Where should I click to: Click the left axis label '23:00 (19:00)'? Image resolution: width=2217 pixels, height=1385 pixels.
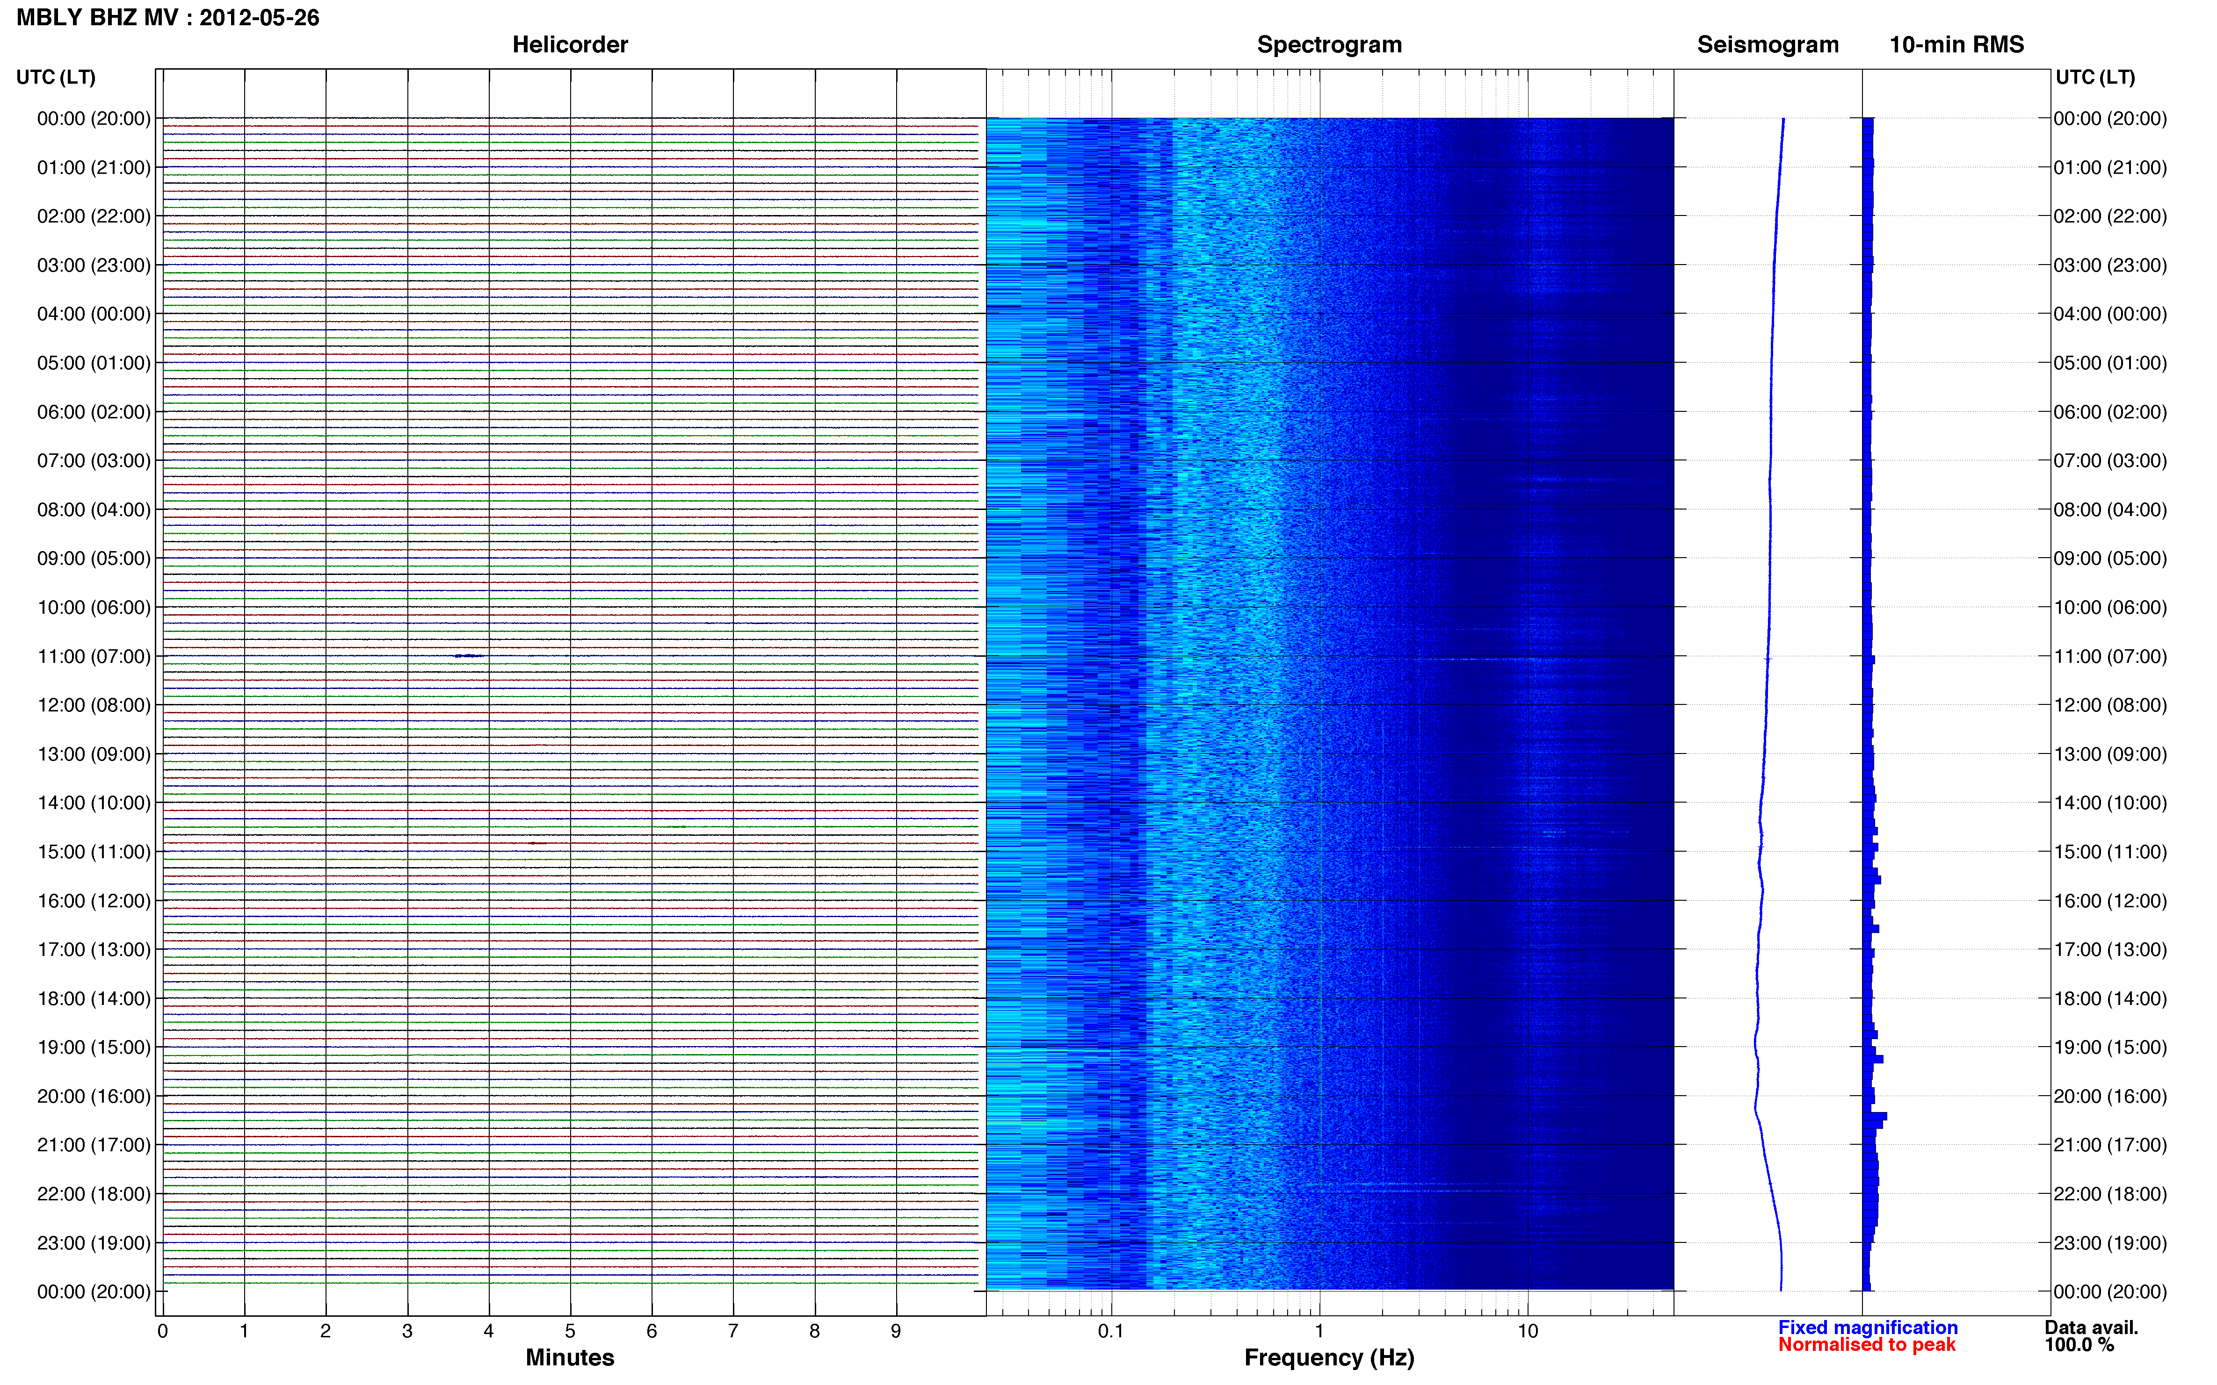[x=94, y=1243]
